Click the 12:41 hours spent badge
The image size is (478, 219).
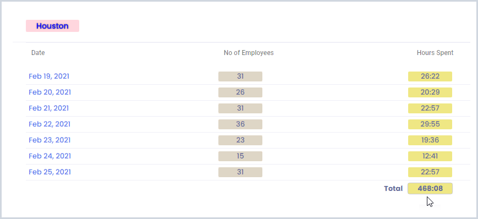click(x=430, y=156)
